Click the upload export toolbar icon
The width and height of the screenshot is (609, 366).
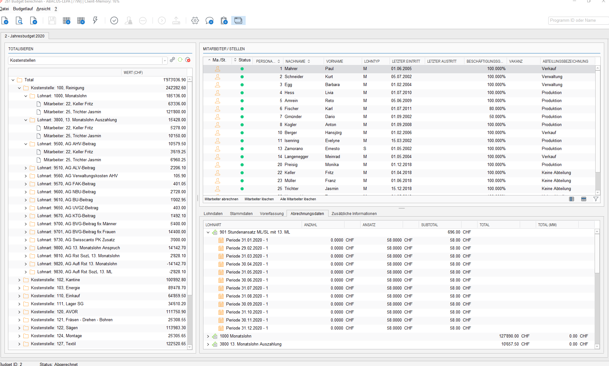(176, 21)
